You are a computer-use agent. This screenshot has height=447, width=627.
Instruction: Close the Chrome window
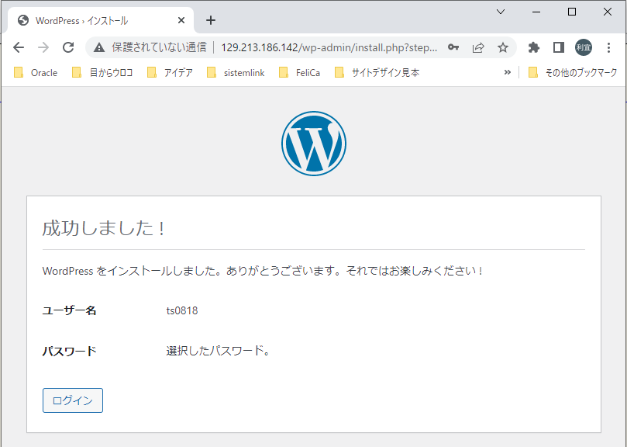(x=608, y=12)
